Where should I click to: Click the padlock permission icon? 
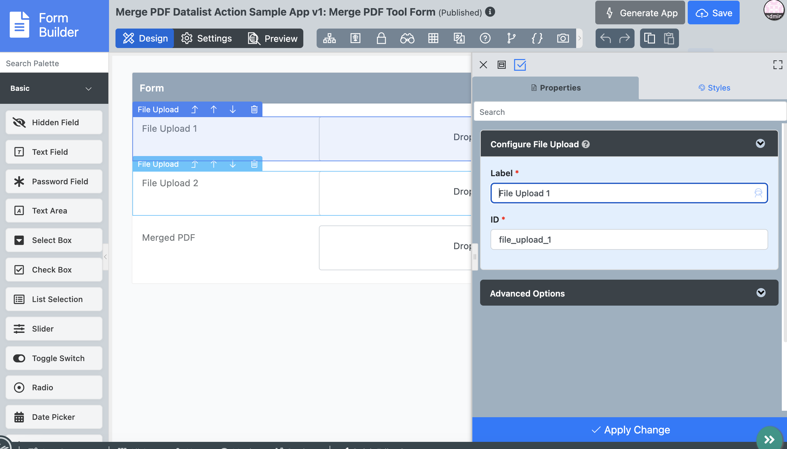(381, 38)
